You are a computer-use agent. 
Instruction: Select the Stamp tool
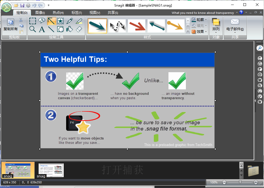click(x=60, y=21)
